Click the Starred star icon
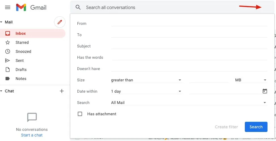 [x=8, y=42]
